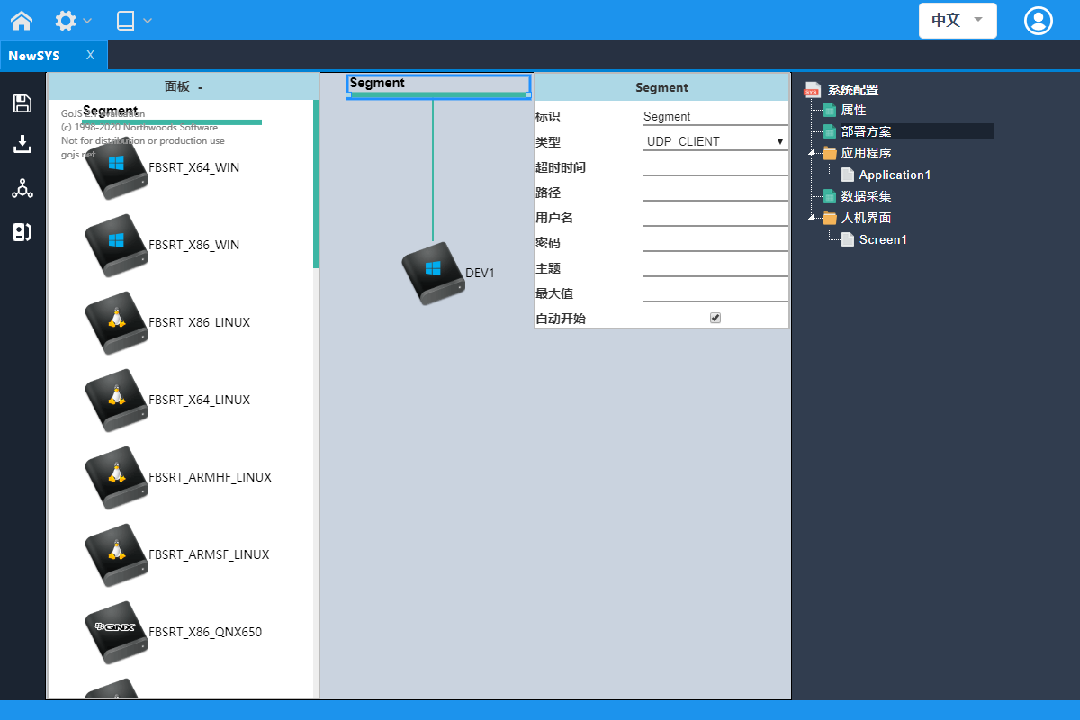Click the DEV1 label text
The image size is (1080, 720).
click(480, 274)
